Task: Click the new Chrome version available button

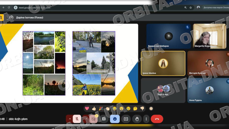Action: [x=216, y=8]
